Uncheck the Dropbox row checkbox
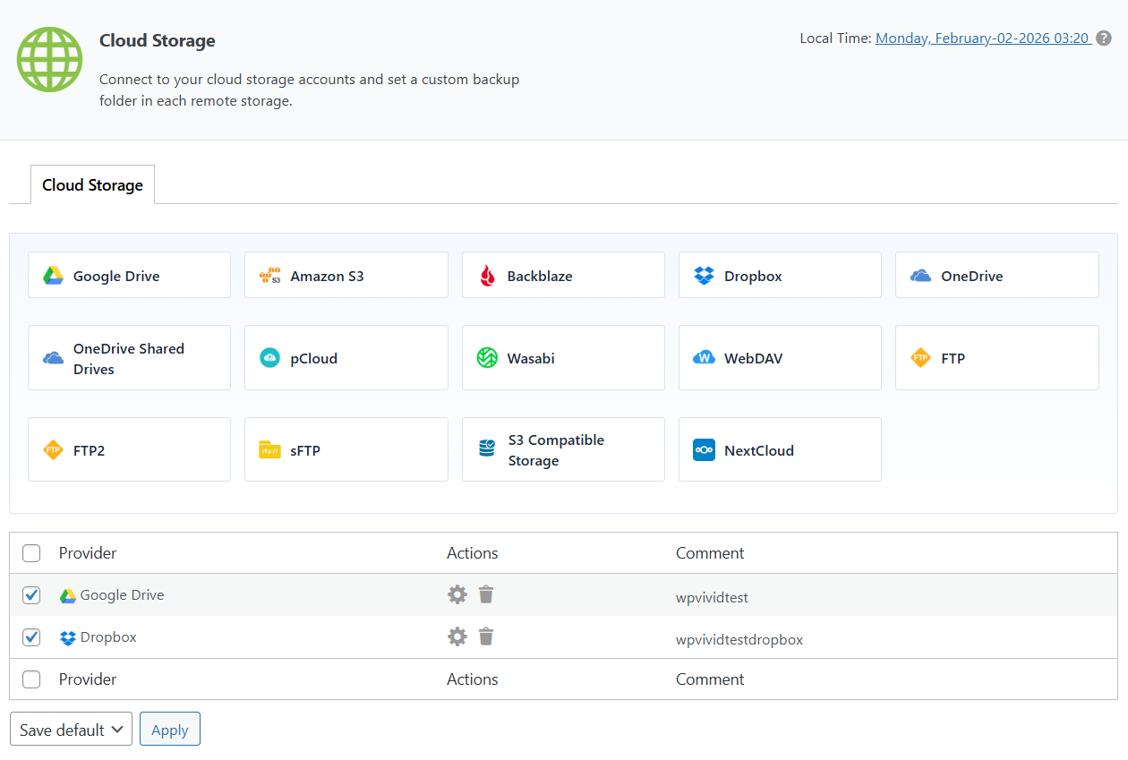The height and width of the screenshot is (760, 1128). click(x=31, y=637)
